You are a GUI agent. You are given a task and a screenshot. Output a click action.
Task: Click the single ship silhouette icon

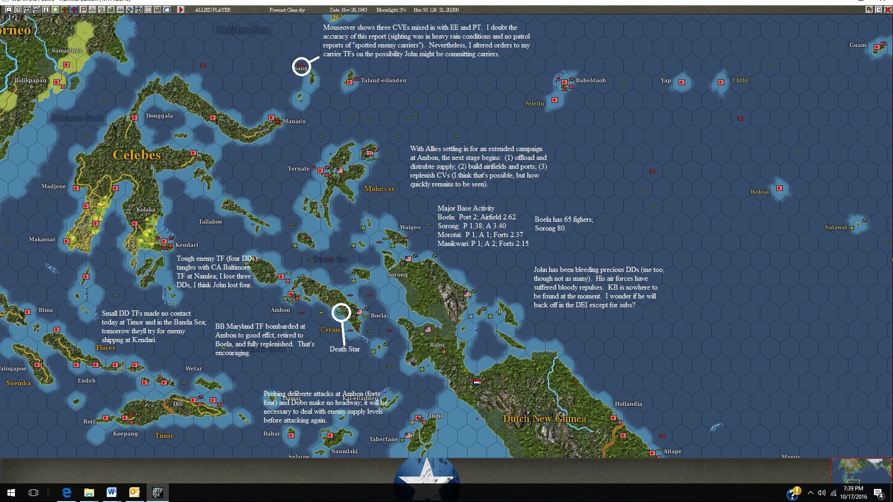pos(92,9)
